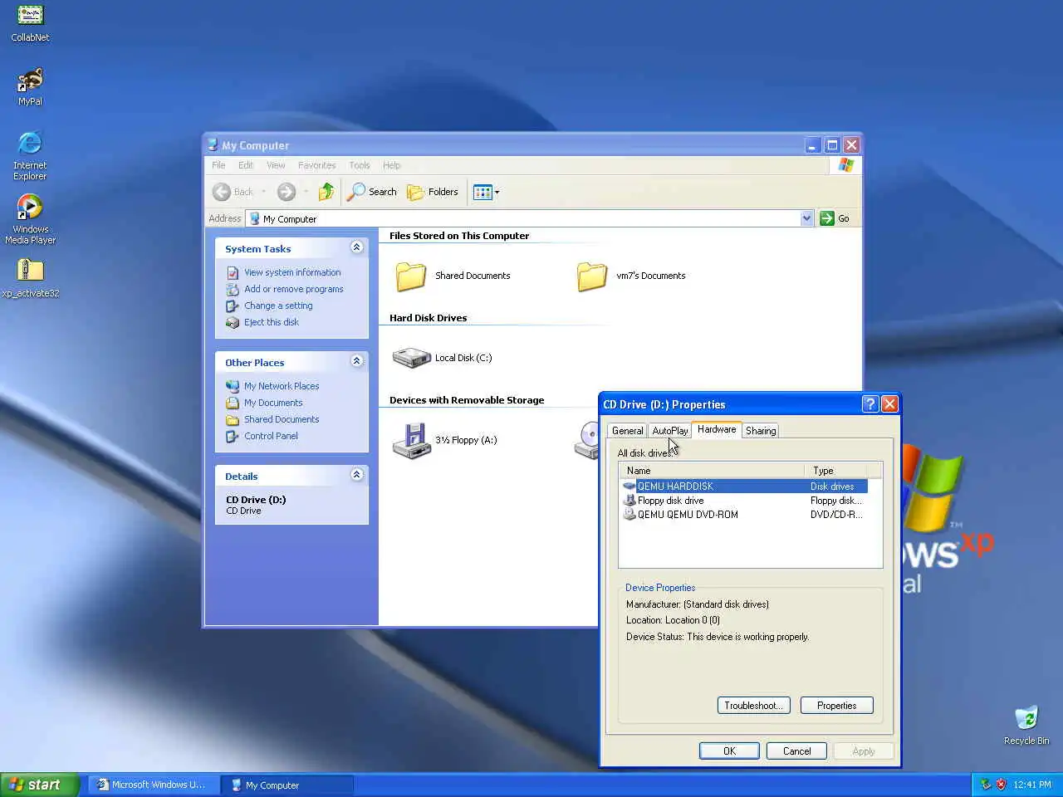Click the Troubleshoot... button
The height and width of the screenshot is (797, 1063).
point(753,706)
